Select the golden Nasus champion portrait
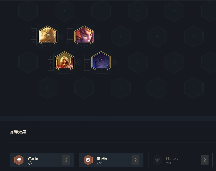Image resolution: width=216 pixels, height=171 pixels. point(48,35)
